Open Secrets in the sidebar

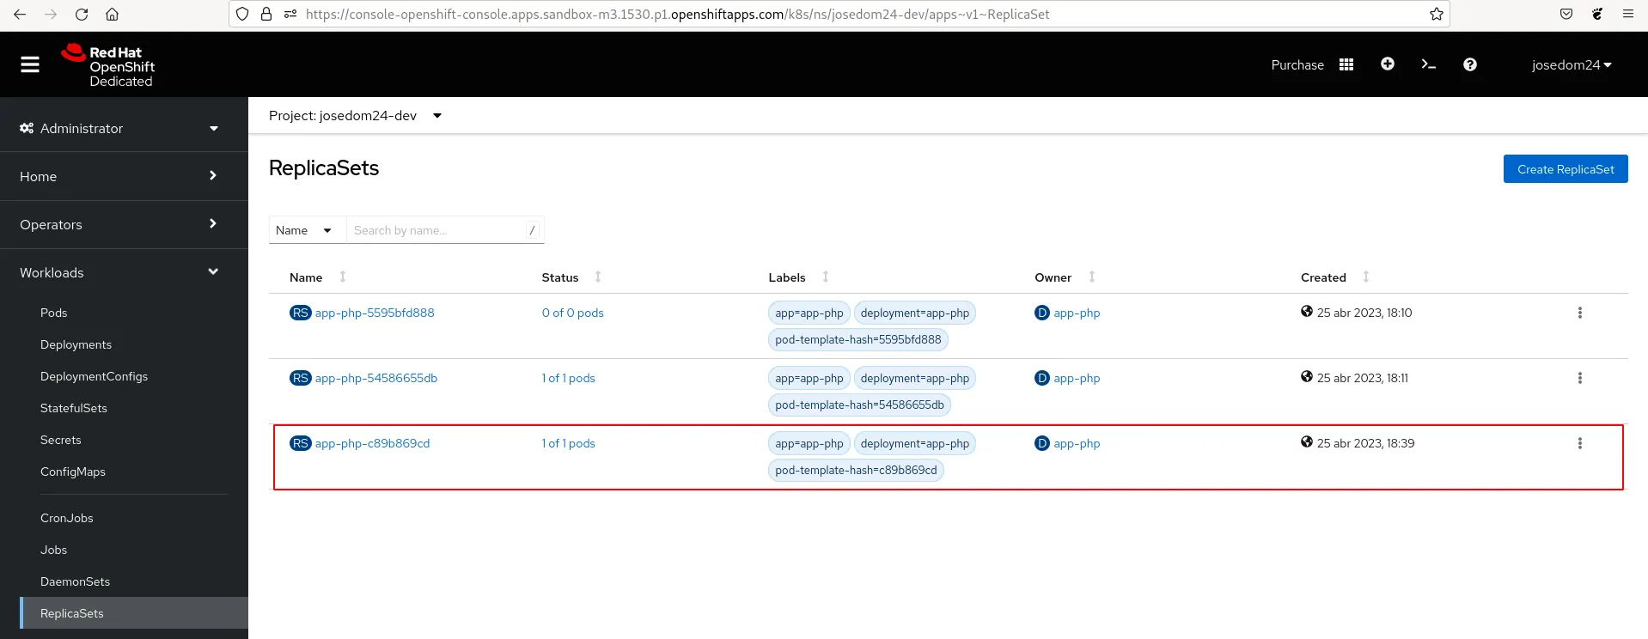tap(61, 440)
